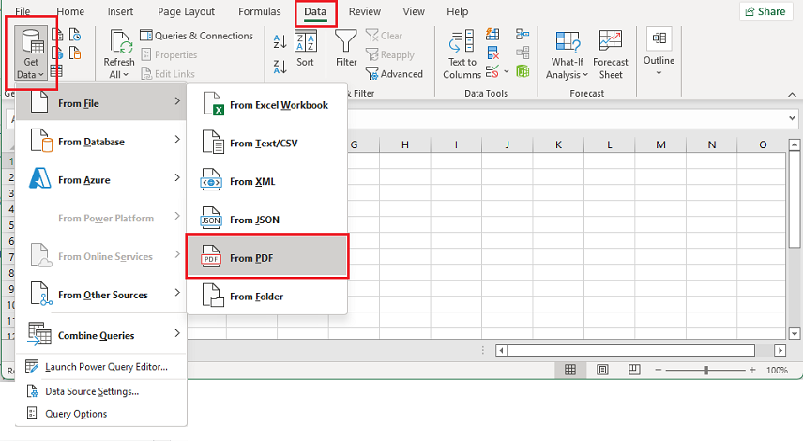Open the Data Validation dropdown arrow

[x=507, y=71]
